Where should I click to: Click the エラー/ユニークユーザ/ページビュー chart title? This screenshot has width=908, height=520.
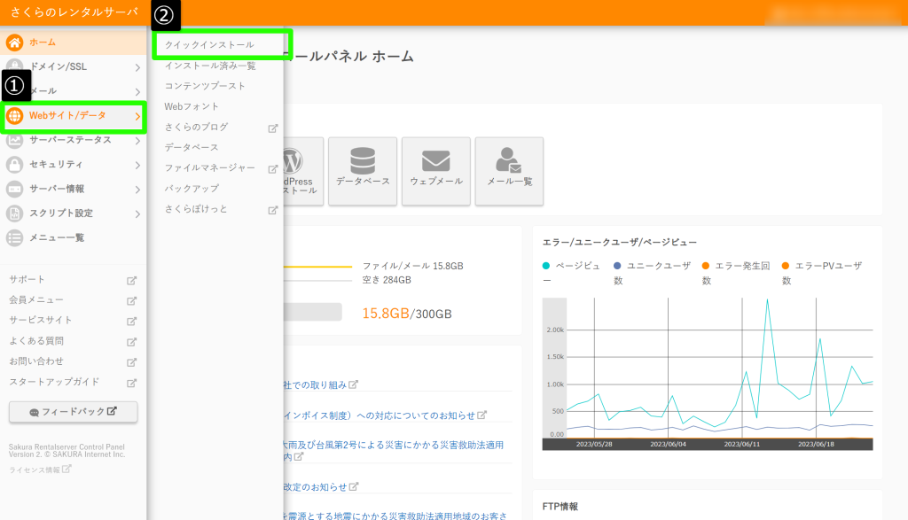pyautogui.click(x=620, y=243)
